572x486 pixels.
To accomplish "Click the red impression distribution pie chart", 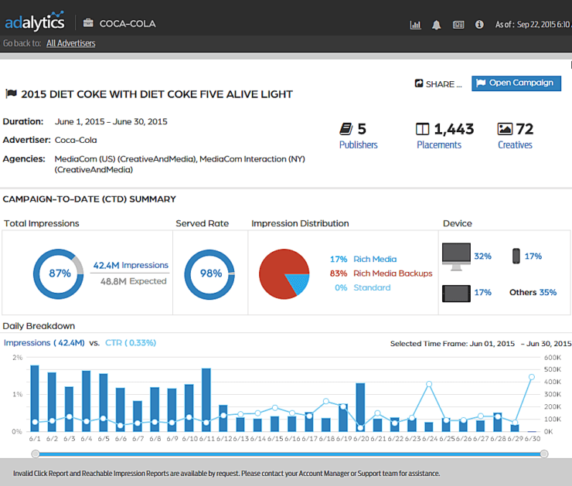I will [x=284, y=274].
